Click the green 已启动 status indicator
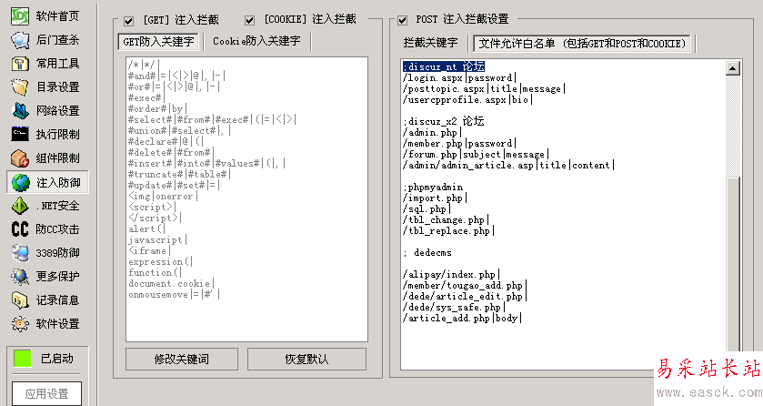763x406 pixels. click(x=23, y=359)
